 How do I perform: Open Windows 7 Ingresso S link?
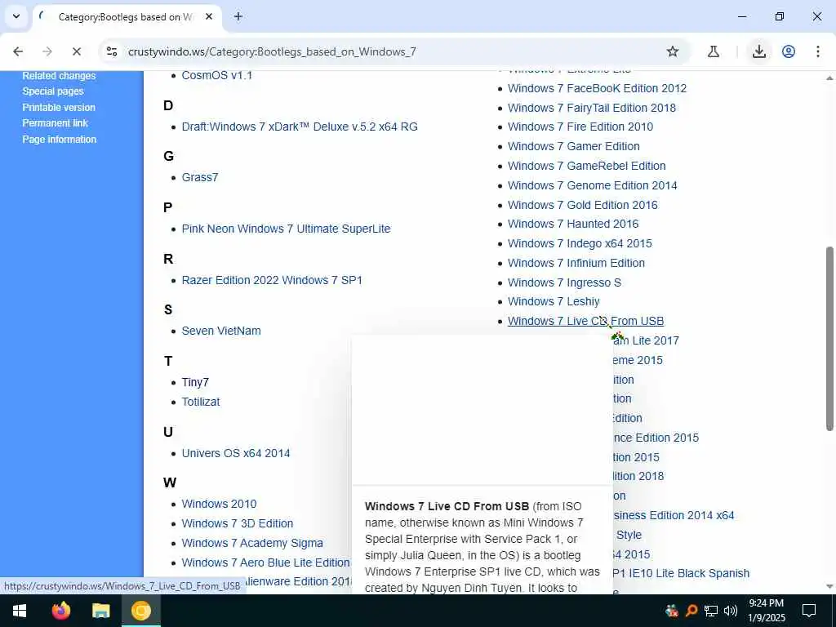tap(565, 282)
